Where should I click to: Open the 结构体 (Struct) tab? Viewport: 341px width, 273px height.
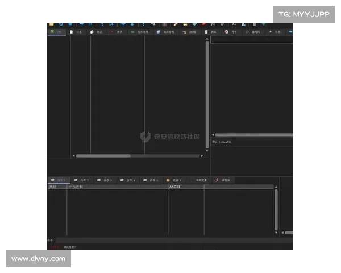(x=223, y=180)
